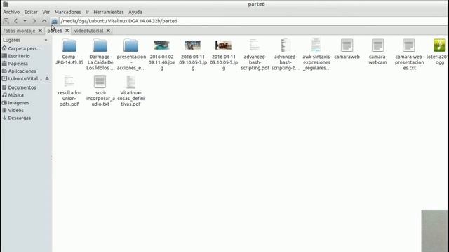Select the 2016-04-02 09.11.40.jpeg thumbnail
449x252 pixels.
tap(161, 45)
